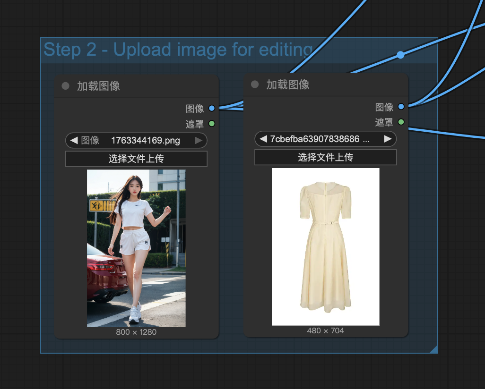Select the Step 2 - Upload image for editing group title
The image size is (485, 389).
(178, 50)
